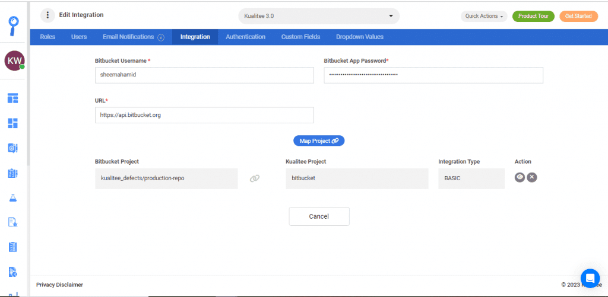Click the Product Tour button
Image resolution: width=608 pixels, height=297 pixels.
click(533, 16)
